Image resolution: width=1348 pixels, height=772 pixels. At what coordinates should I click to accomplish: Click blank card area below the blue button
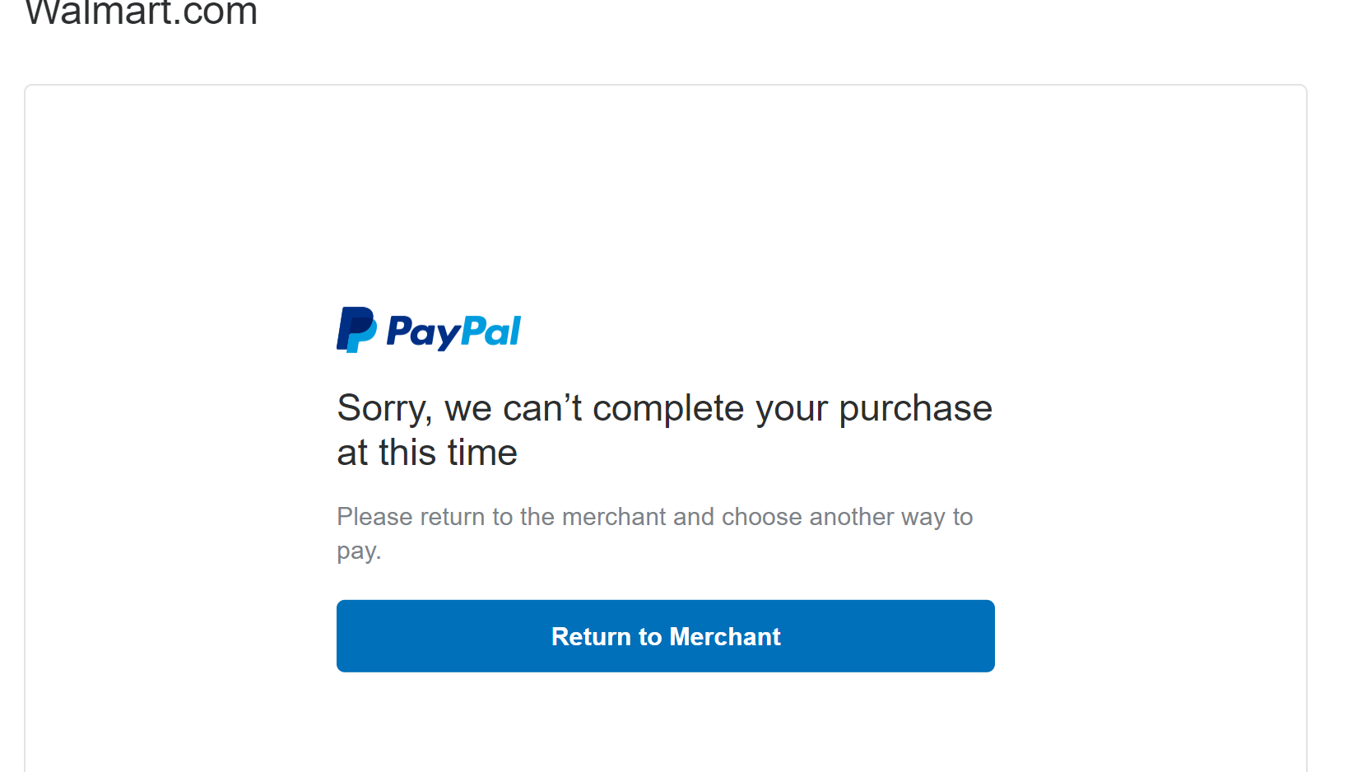tap(665, 724)
